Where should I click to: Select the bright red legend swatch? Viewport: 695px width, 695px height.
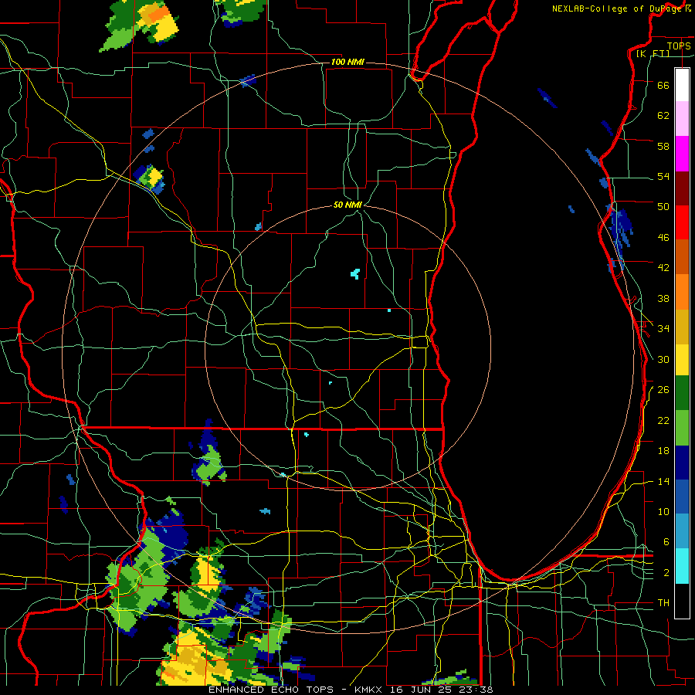[x=682, y=222]
